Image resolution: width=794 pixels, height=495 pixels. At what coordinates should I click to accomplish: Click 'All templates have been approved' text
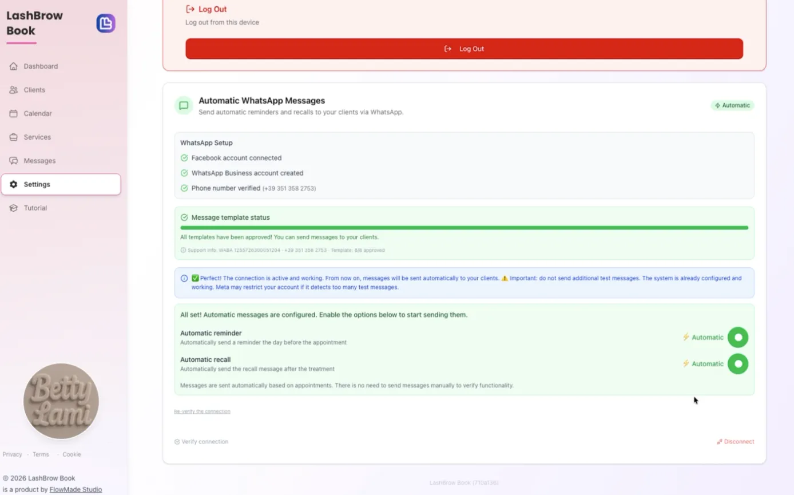pyautogui.click(x=279, y=237)
